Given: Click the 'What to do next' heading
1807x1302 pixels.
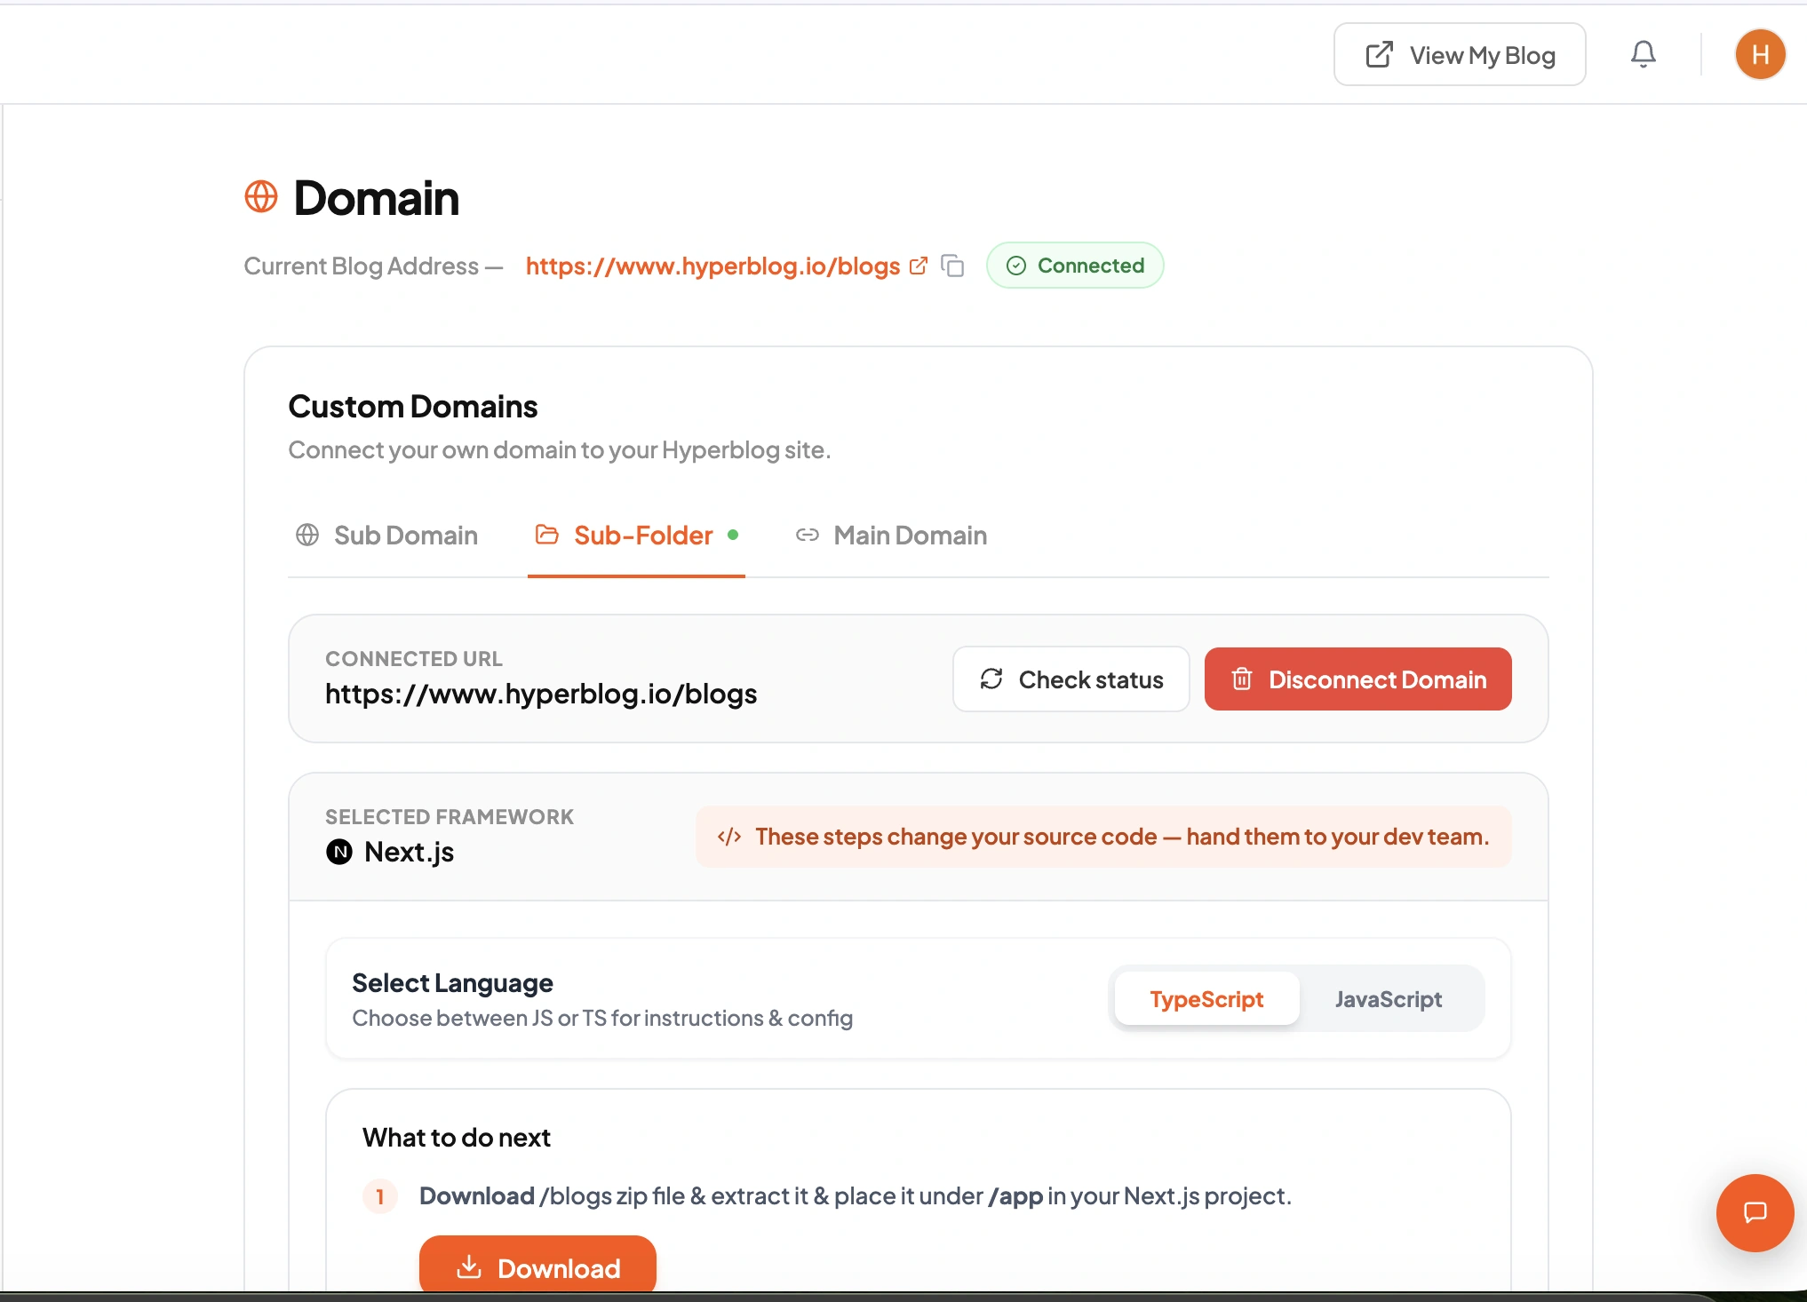Looking at the screenshot, I should [457, 1138].
